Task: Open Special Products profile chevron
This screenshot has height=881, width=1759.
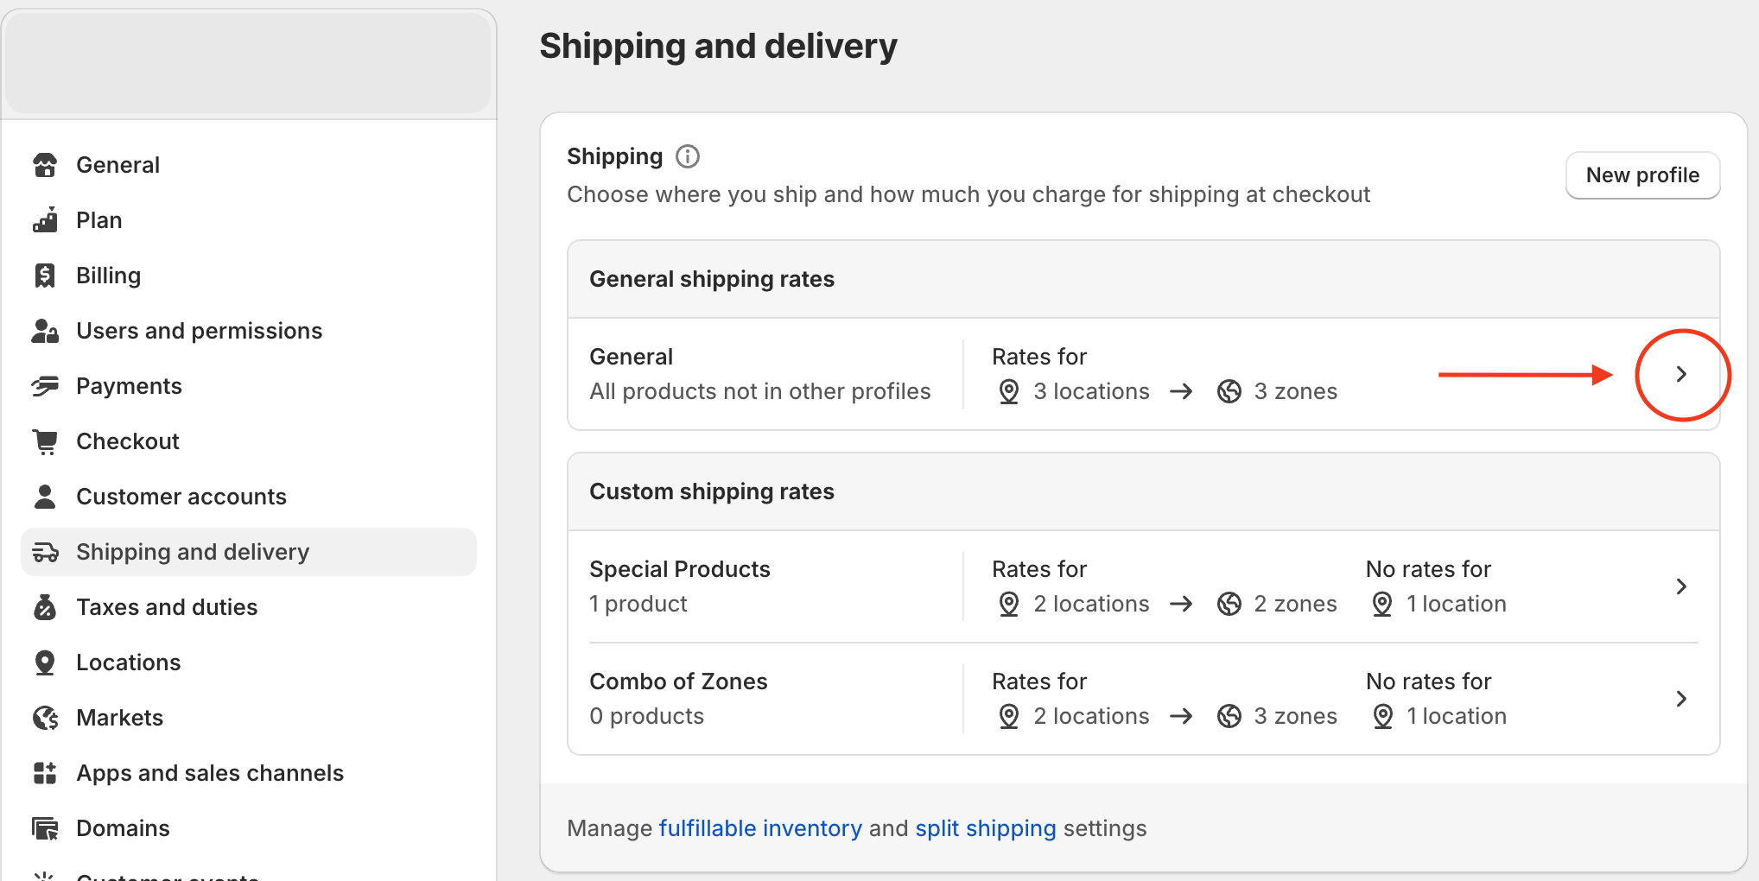Action: pyautogui.click(x=1681, y=586)
